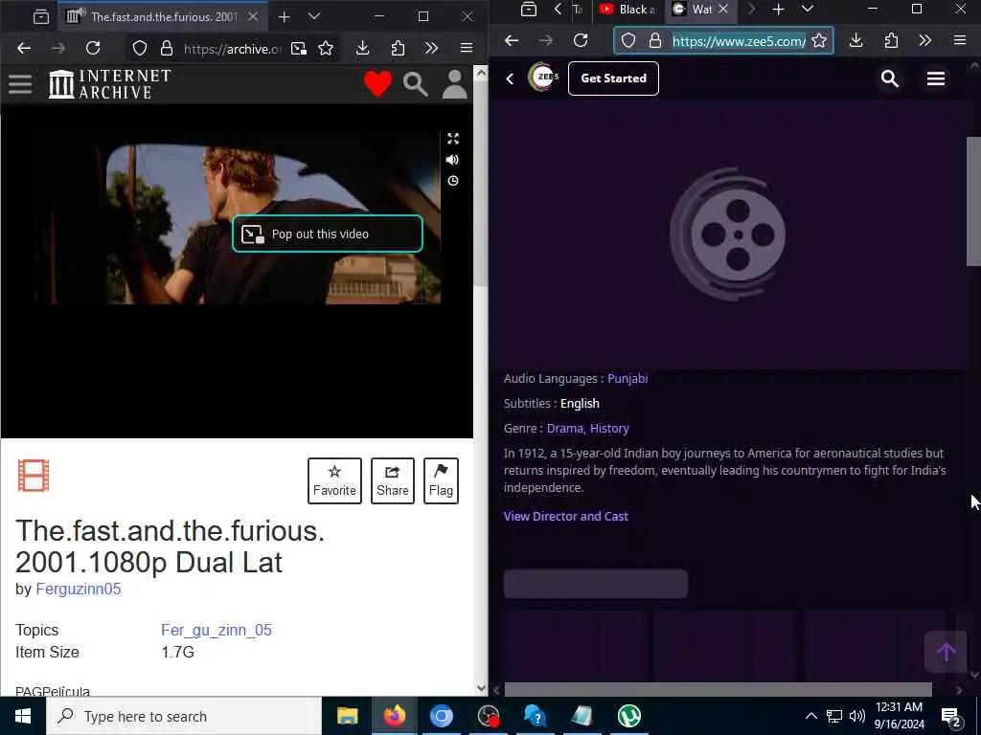The height and width of the screenshot is (735, 981).
Task: Click the ZEE5 horizontal scrollbar
Action: click(x=719, y=689)
